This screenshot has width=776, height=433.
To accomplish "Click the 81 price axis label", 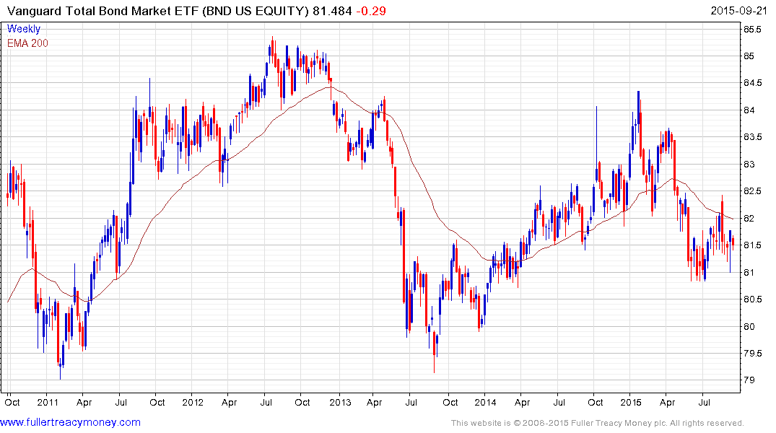I will (x=749, y=272).
